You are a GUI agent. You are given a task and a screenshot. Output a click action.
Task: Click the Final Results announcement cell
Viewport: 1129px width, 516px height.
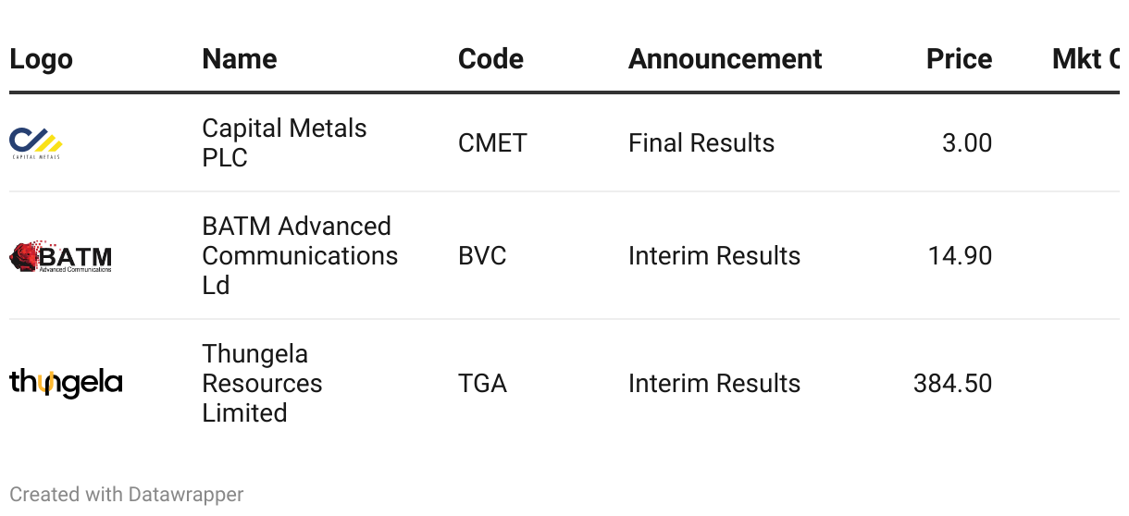[x=701, y=143]
